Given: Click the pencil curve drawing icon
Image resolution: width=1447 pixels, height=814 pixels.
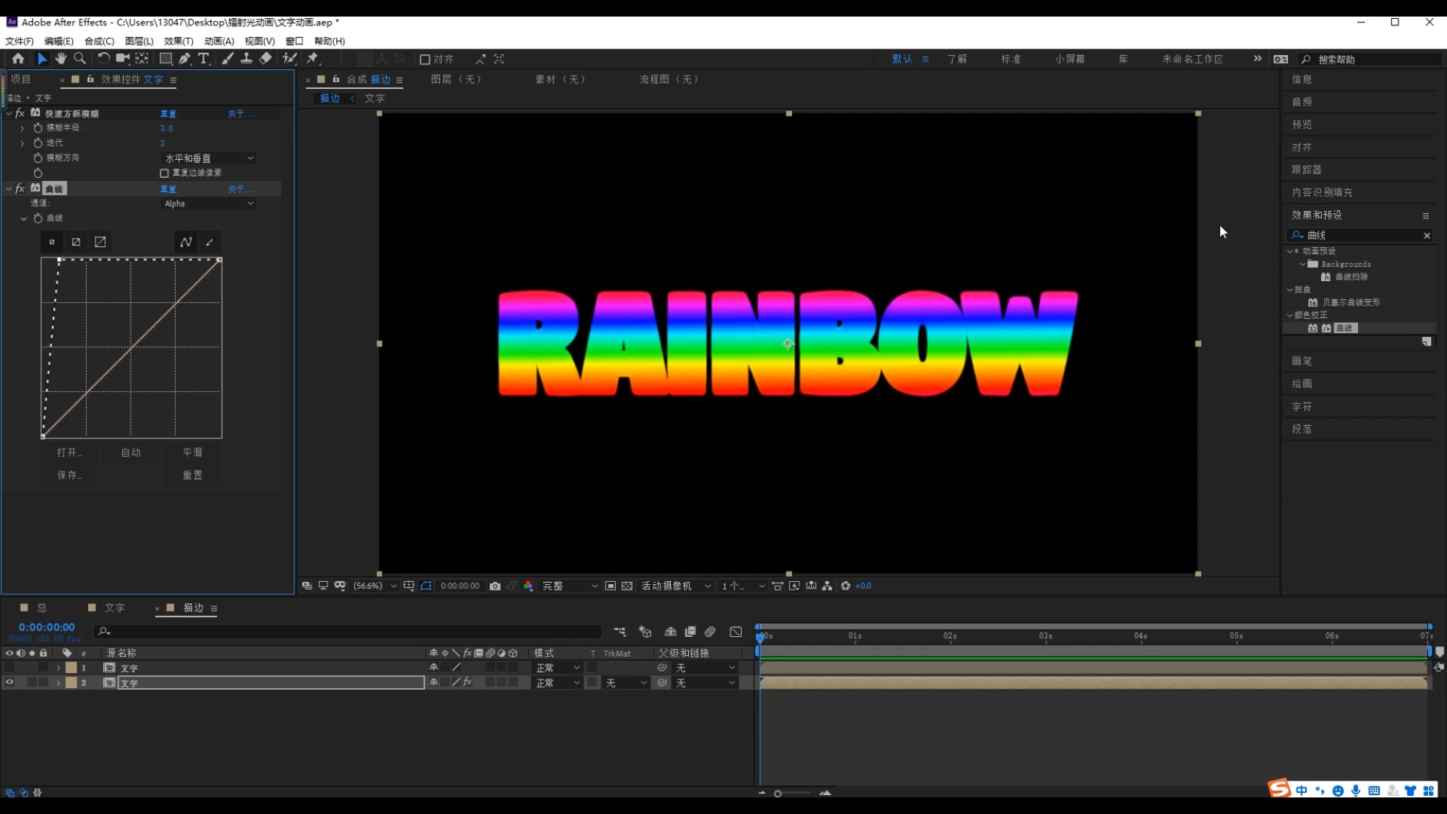Looking at the screenshot, I should pyautogui.click(x=210, y=242).
